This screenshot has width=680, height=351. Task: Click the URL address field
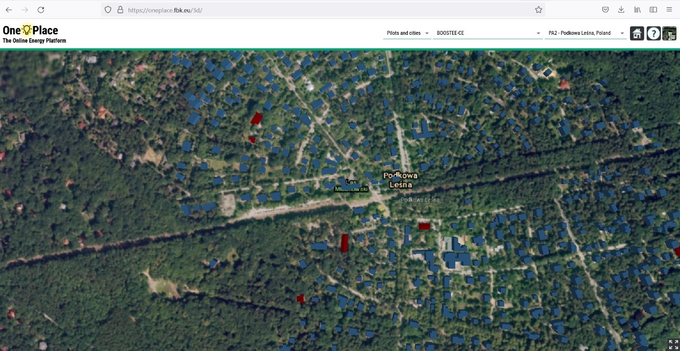coord(324,10)
